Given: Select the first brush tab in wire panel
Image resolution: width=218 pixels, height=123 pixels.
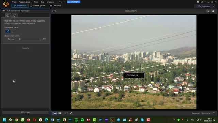Looking at the screenshot, I should [8, 15].
